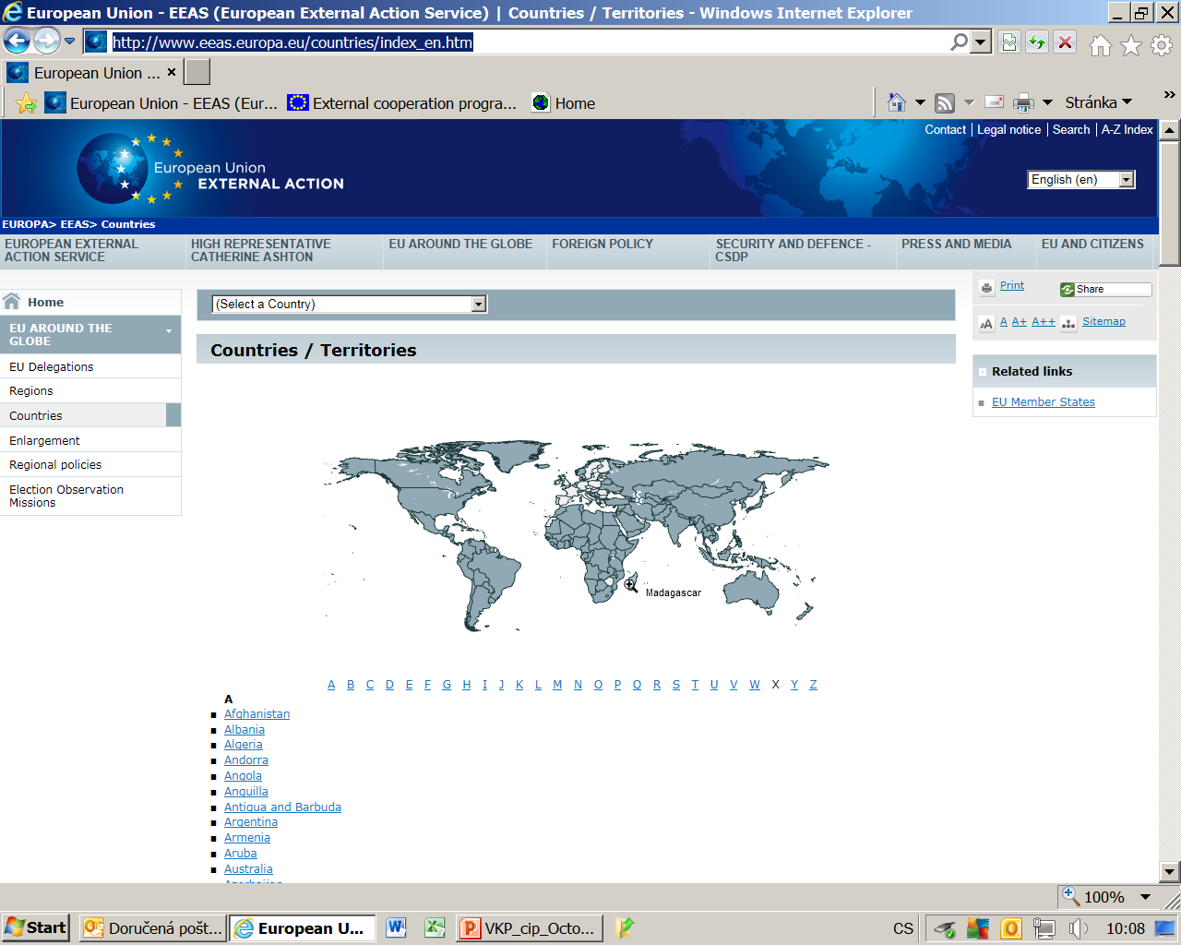This screenshot has width=1181, height=945.
Task: Open the tools gear icon
Action: click(1162, 45)
